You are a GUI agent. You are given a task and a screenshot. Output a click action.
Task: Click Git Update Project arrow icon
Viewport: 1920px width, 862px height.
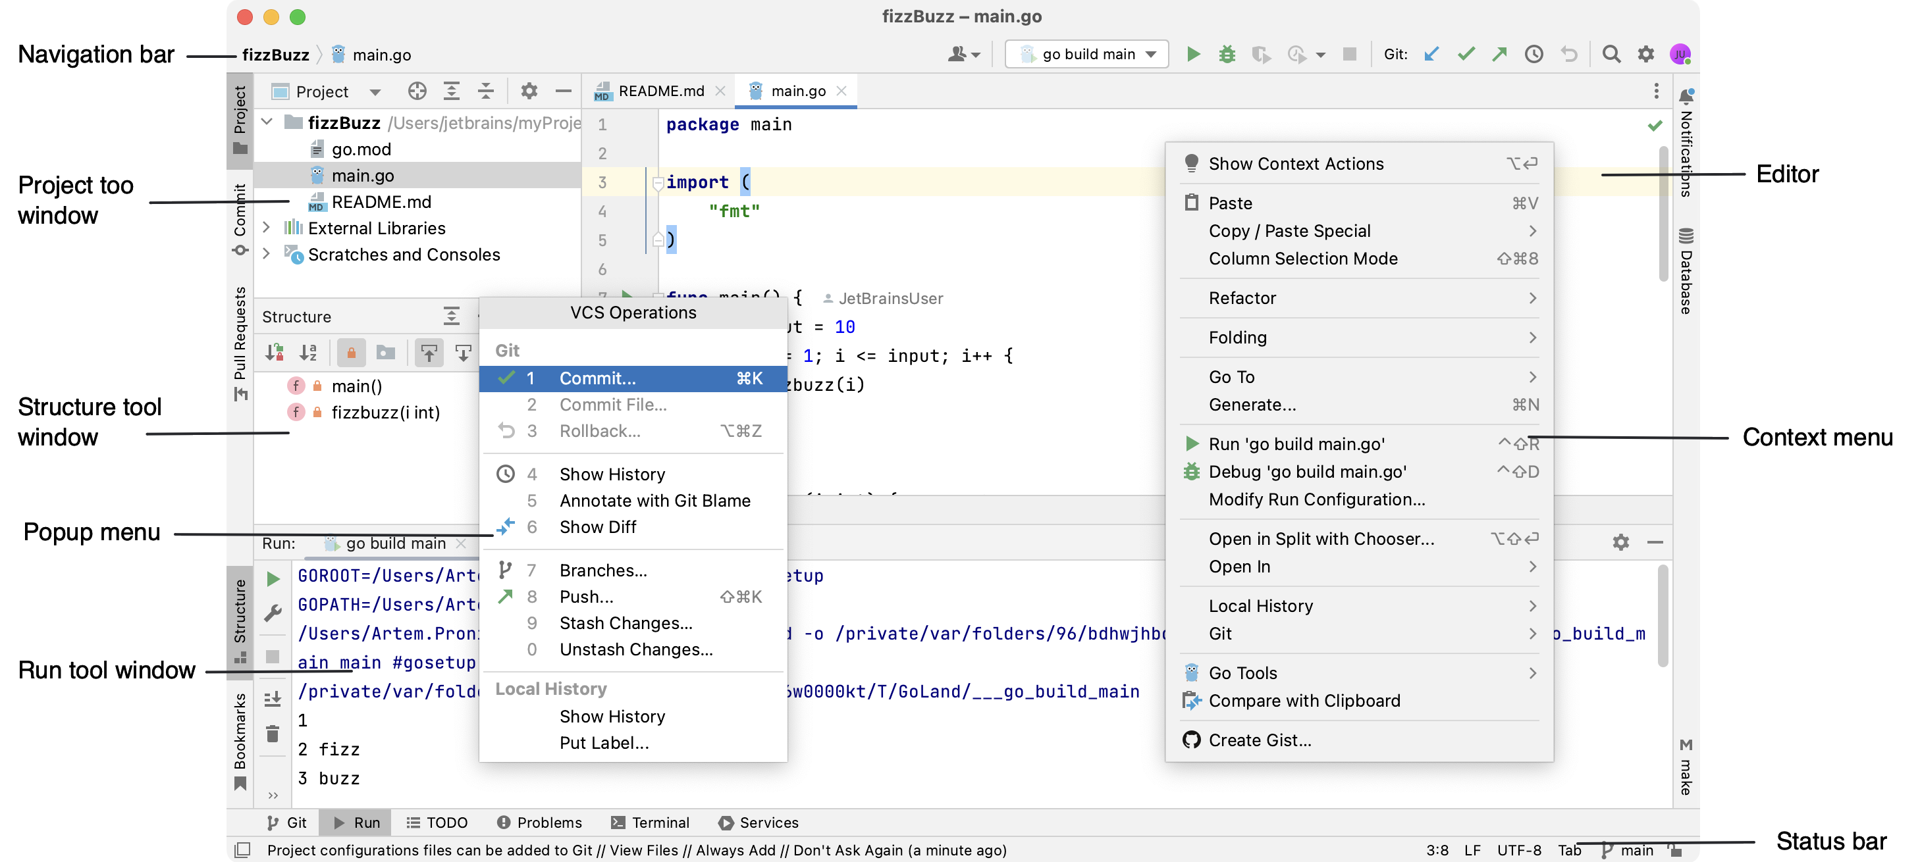click(x=1431, y=55)
